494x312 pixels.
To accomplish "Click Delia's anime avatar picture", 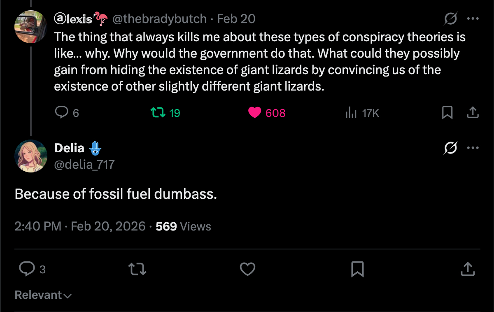I will click(31, 156).
